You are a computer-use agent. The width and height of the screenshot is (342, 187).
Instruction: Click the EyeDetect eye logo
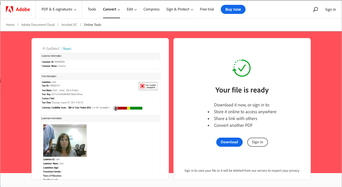click(44, 49)
